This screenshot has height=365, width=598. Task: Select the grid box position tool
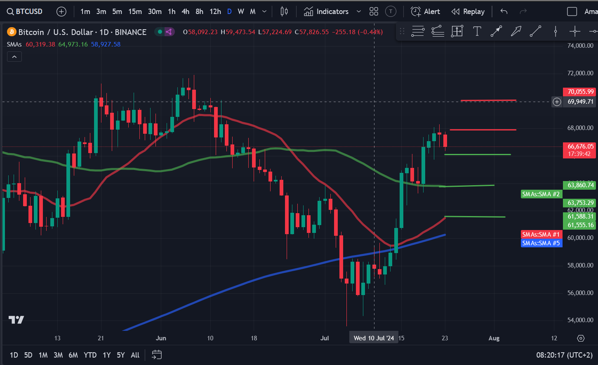457,31
